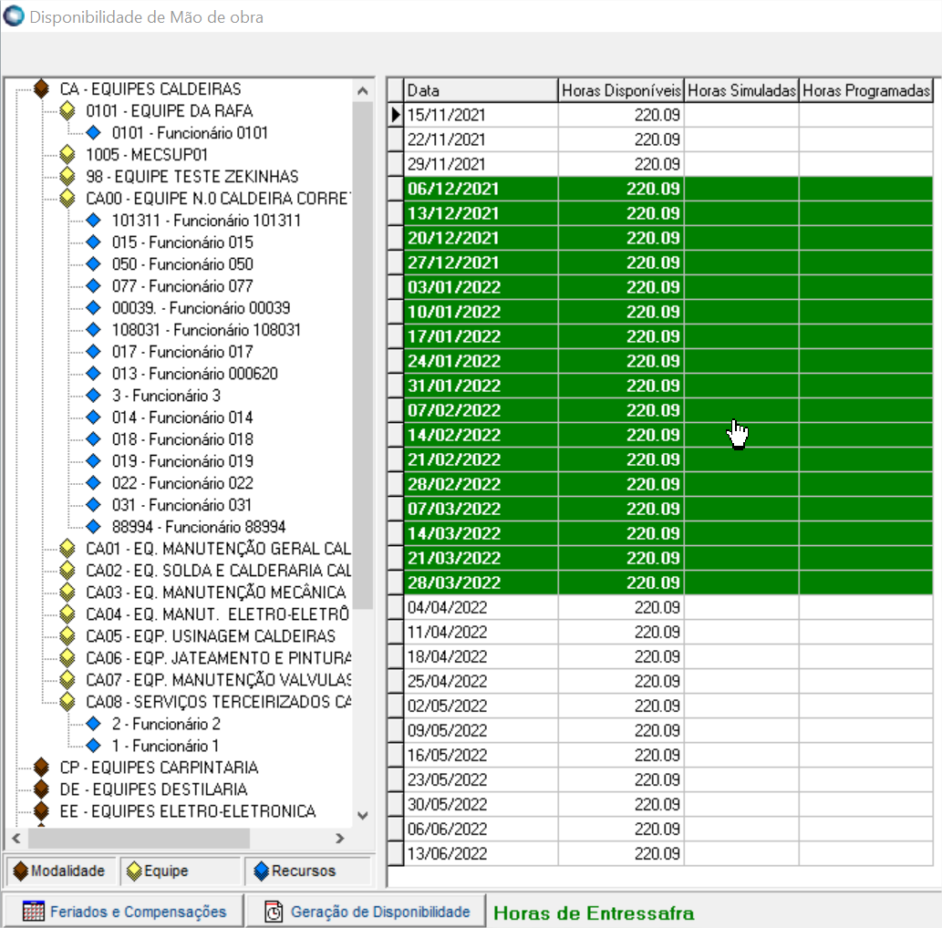Viewport: 942px width, 928px height.
Task: Select the row selector of 15/11/2021
Action: [x=395, y=115]
